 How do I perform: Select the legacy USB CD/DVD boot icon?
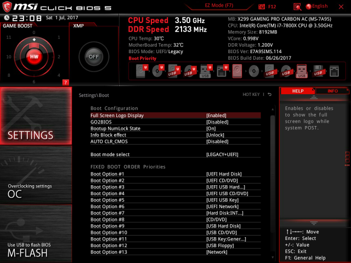pyautogui.click(x=286, y=71)
